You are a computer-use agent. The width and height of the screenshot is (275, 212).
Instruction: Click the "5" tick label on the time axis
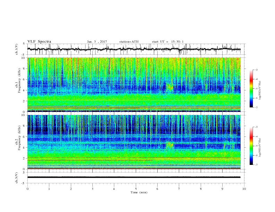(x=136, y=189)
